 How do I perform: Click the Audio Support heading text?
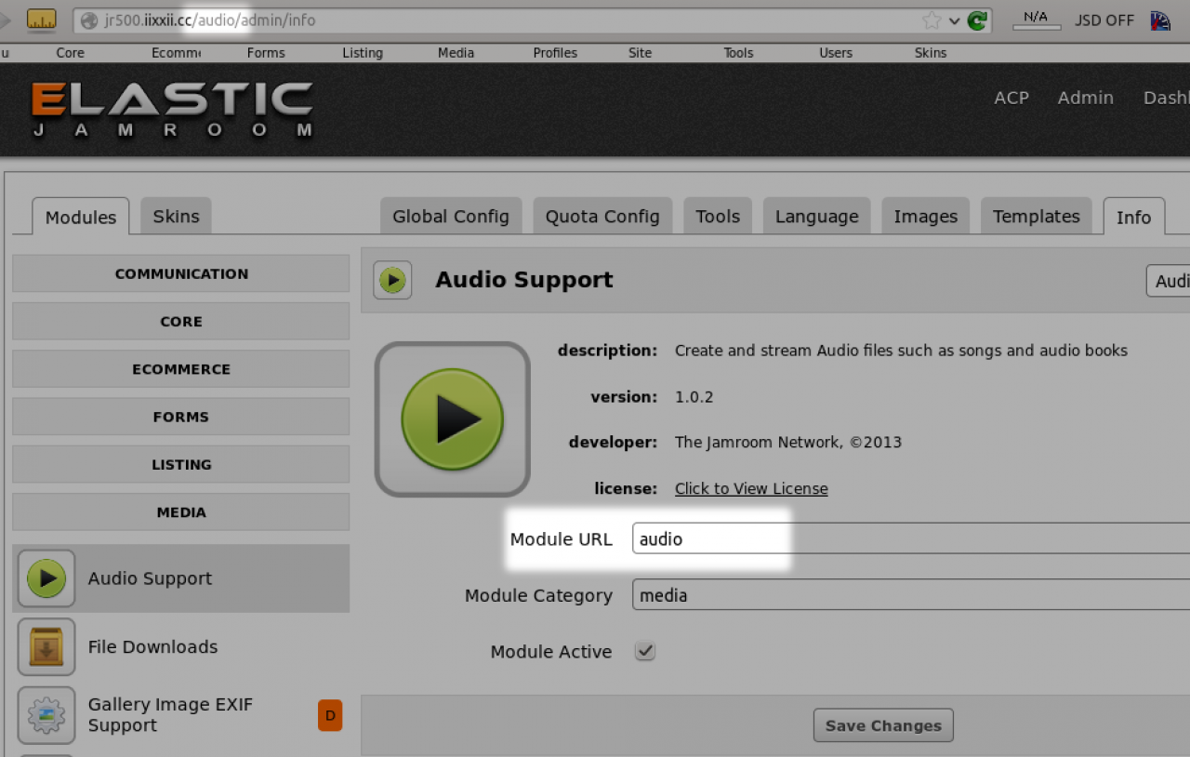coord(524,280)
